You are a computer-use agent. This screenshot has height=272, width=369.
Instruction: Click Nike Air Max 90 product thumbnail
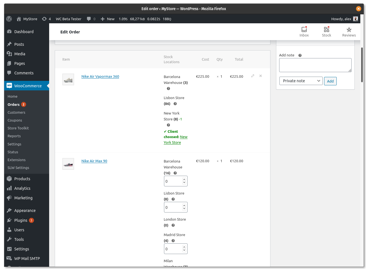[x=68, y=164]
